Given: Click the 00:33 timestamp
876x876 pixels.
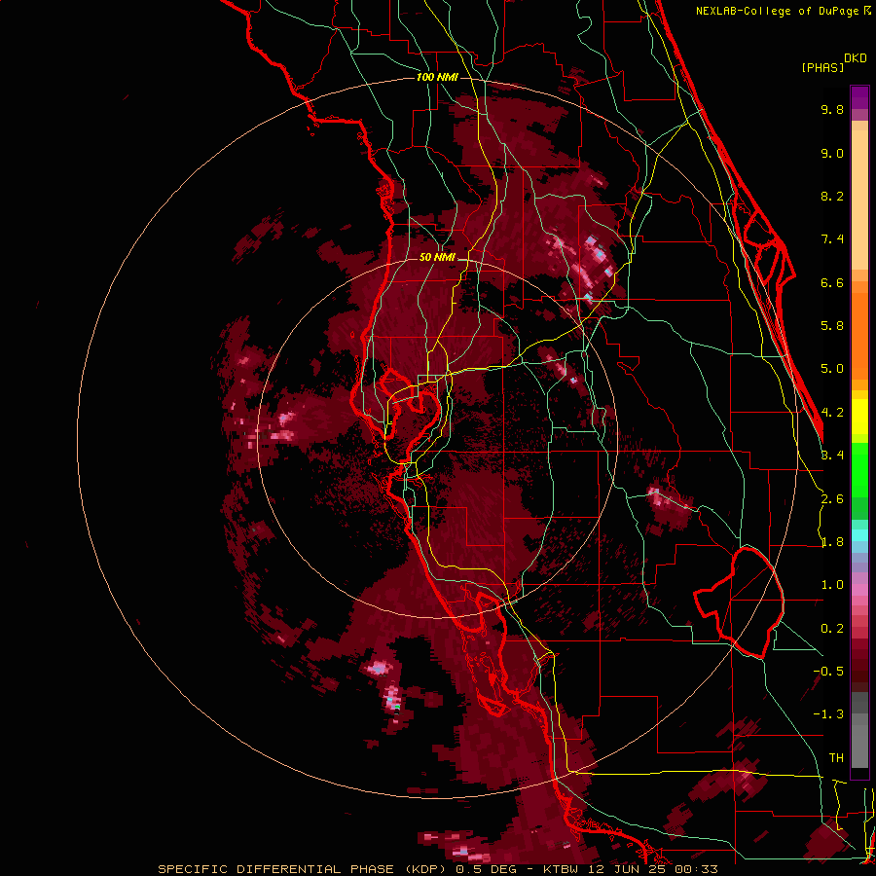Looking at the screenshot, I should tap(695, 869).
